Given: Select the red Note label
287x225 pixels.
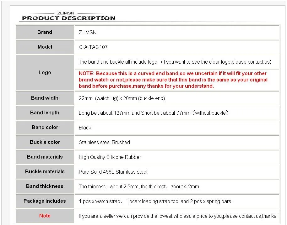Looking at the screenshot, I should pyautogui.click(x=45, y=216).
